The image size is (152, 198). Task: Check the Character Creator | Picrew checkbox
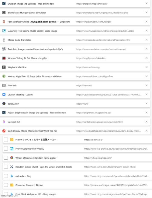tap(6, 185)
